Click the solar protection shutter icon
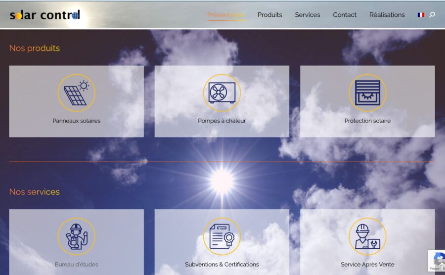This screenshot has height=275, width=445. pos(367,93)
